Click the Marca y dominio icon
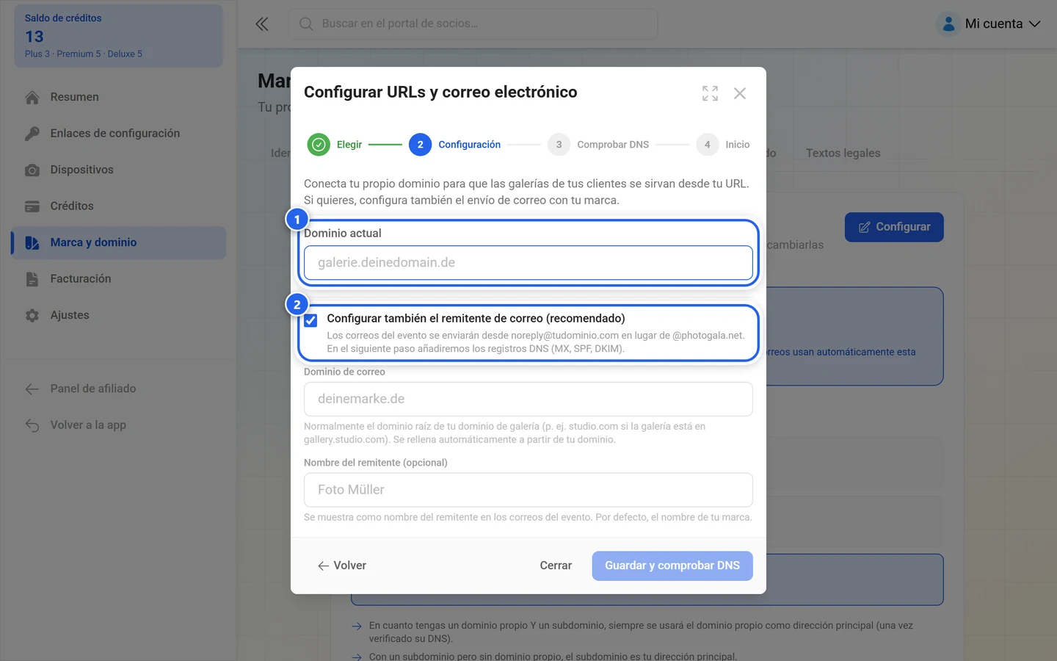Viewport: 1057px width, 661px height. pos(32,242)
